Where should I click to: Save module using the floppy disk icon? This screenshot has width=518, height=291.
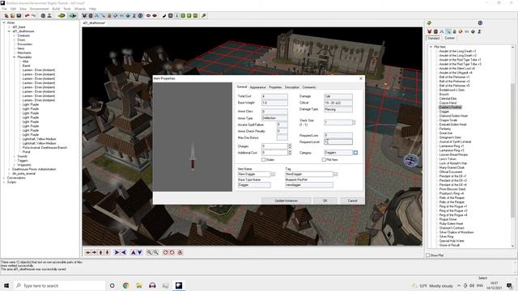coord(19,15)
